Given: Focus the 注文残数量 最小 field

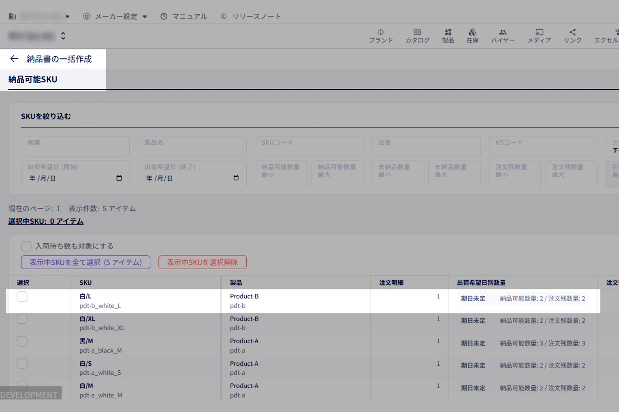Looking at the screenshot, I should coord(515,174).
